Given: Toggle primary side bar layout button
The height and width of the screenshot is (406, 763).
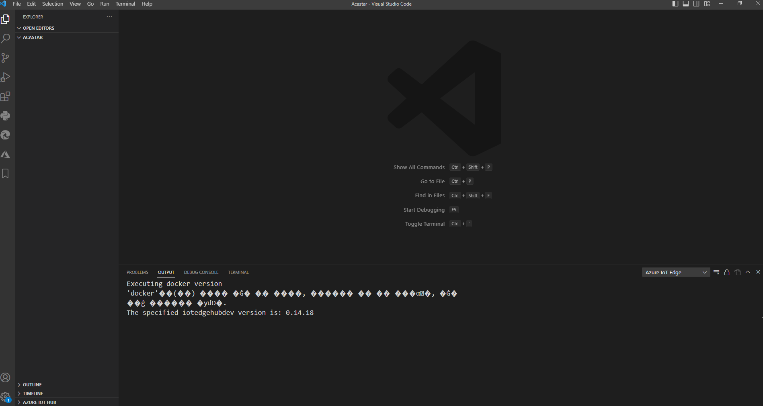Looking at the screenshot, I should 675,4.
